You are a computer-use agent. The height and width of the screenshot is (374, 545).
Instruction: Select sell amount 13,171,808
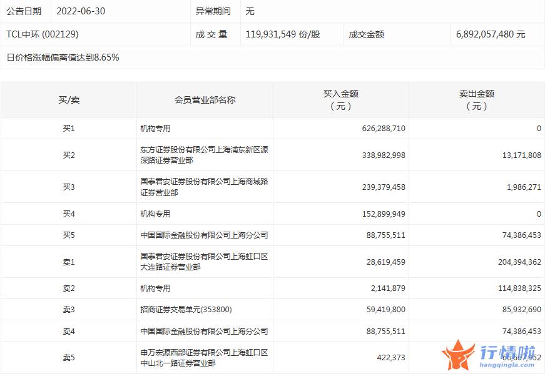[522, 155]
